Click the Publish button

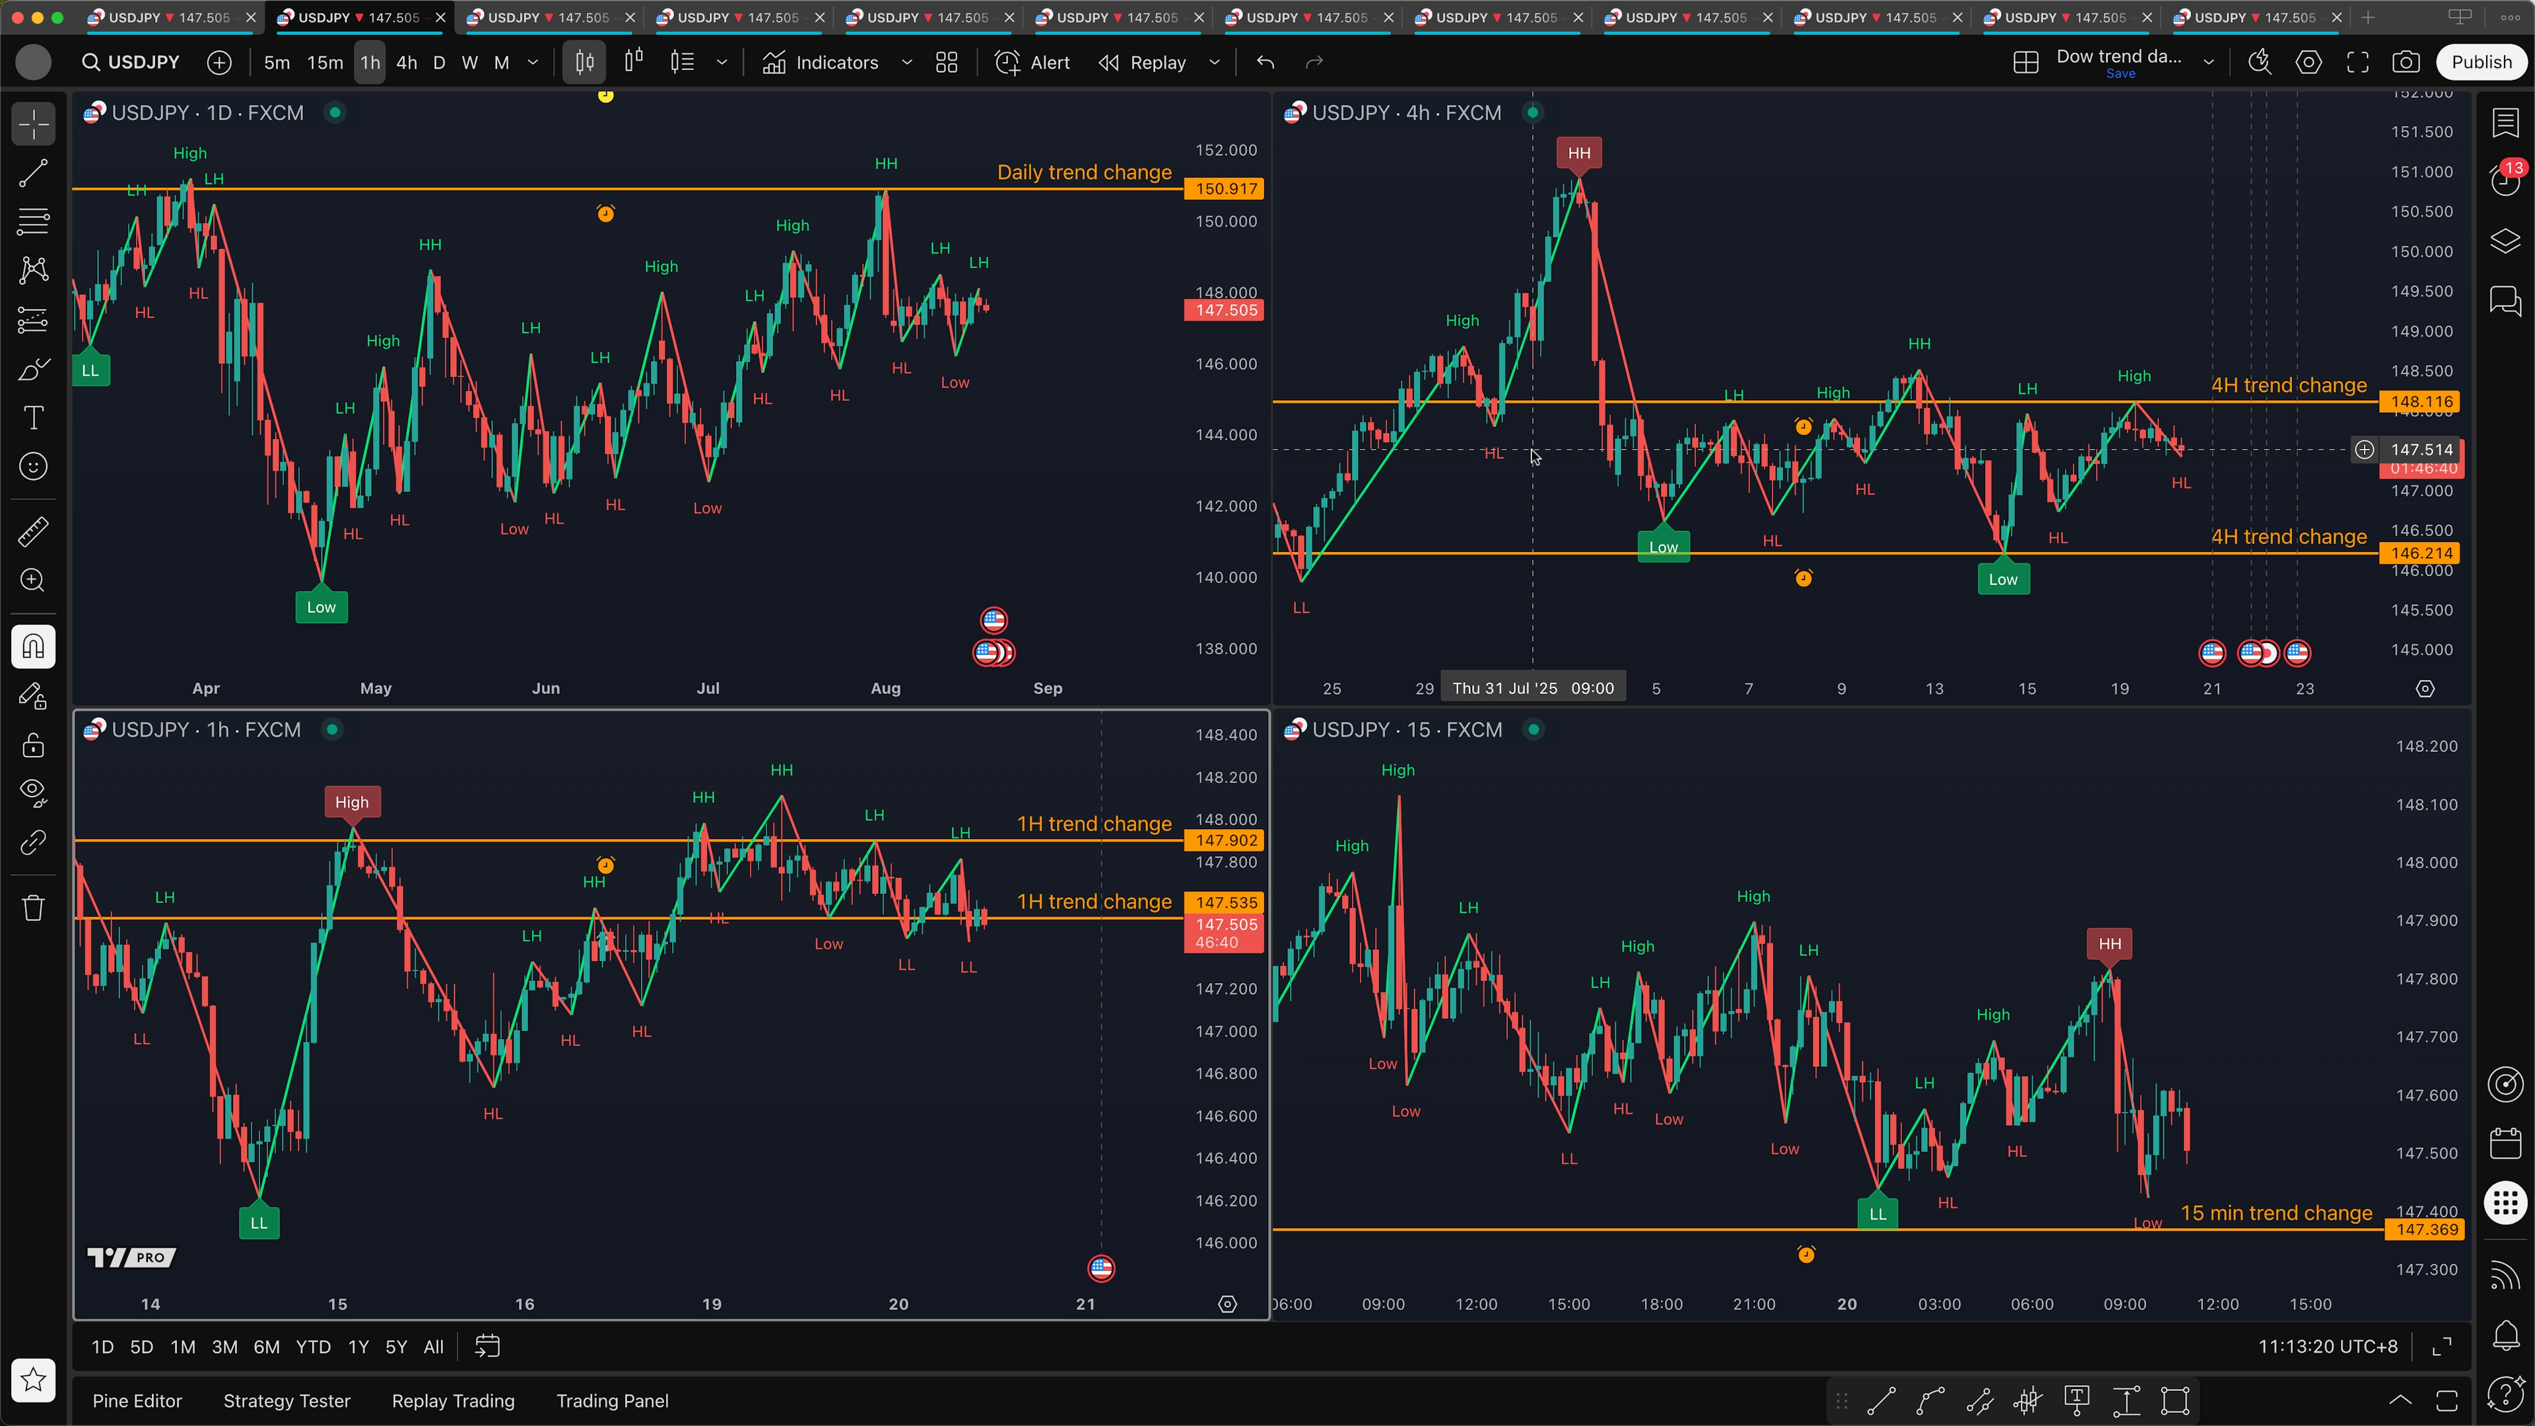click(2480, 63)
